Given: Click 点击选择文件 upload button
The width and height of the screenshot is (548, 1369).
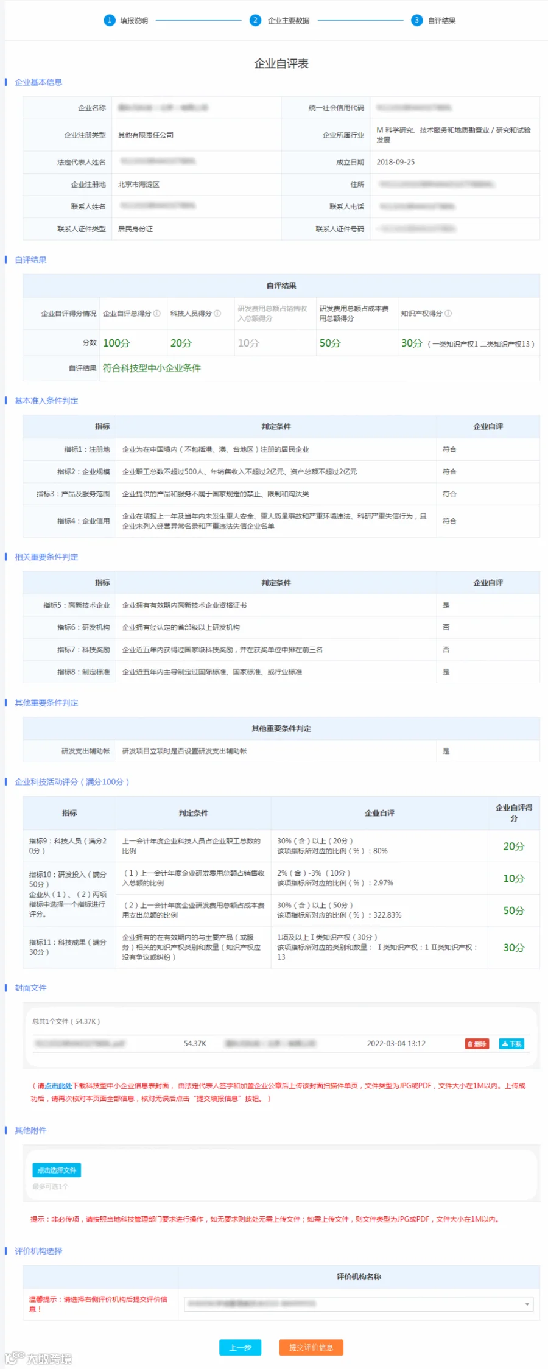Looking at the screenshot, I should coord(57,1170).
